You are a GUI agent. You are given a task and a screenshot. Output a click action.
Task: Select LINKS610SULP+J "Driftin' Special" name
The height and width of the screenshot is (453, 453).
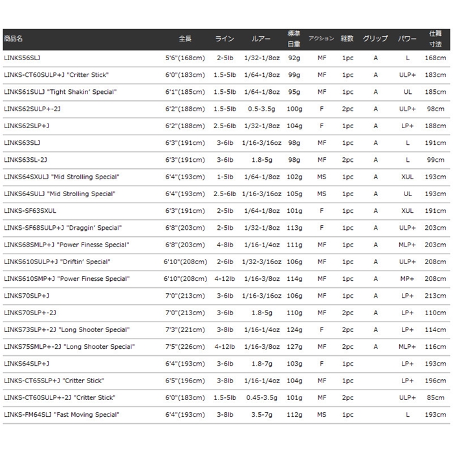tap(57, 261)
